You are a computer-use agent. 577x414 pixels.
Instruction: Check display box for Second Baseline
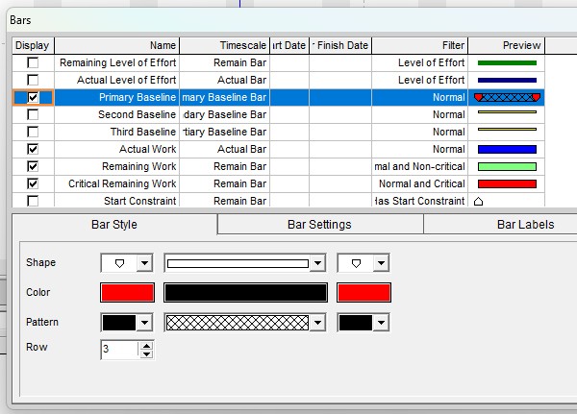point(33,114)
